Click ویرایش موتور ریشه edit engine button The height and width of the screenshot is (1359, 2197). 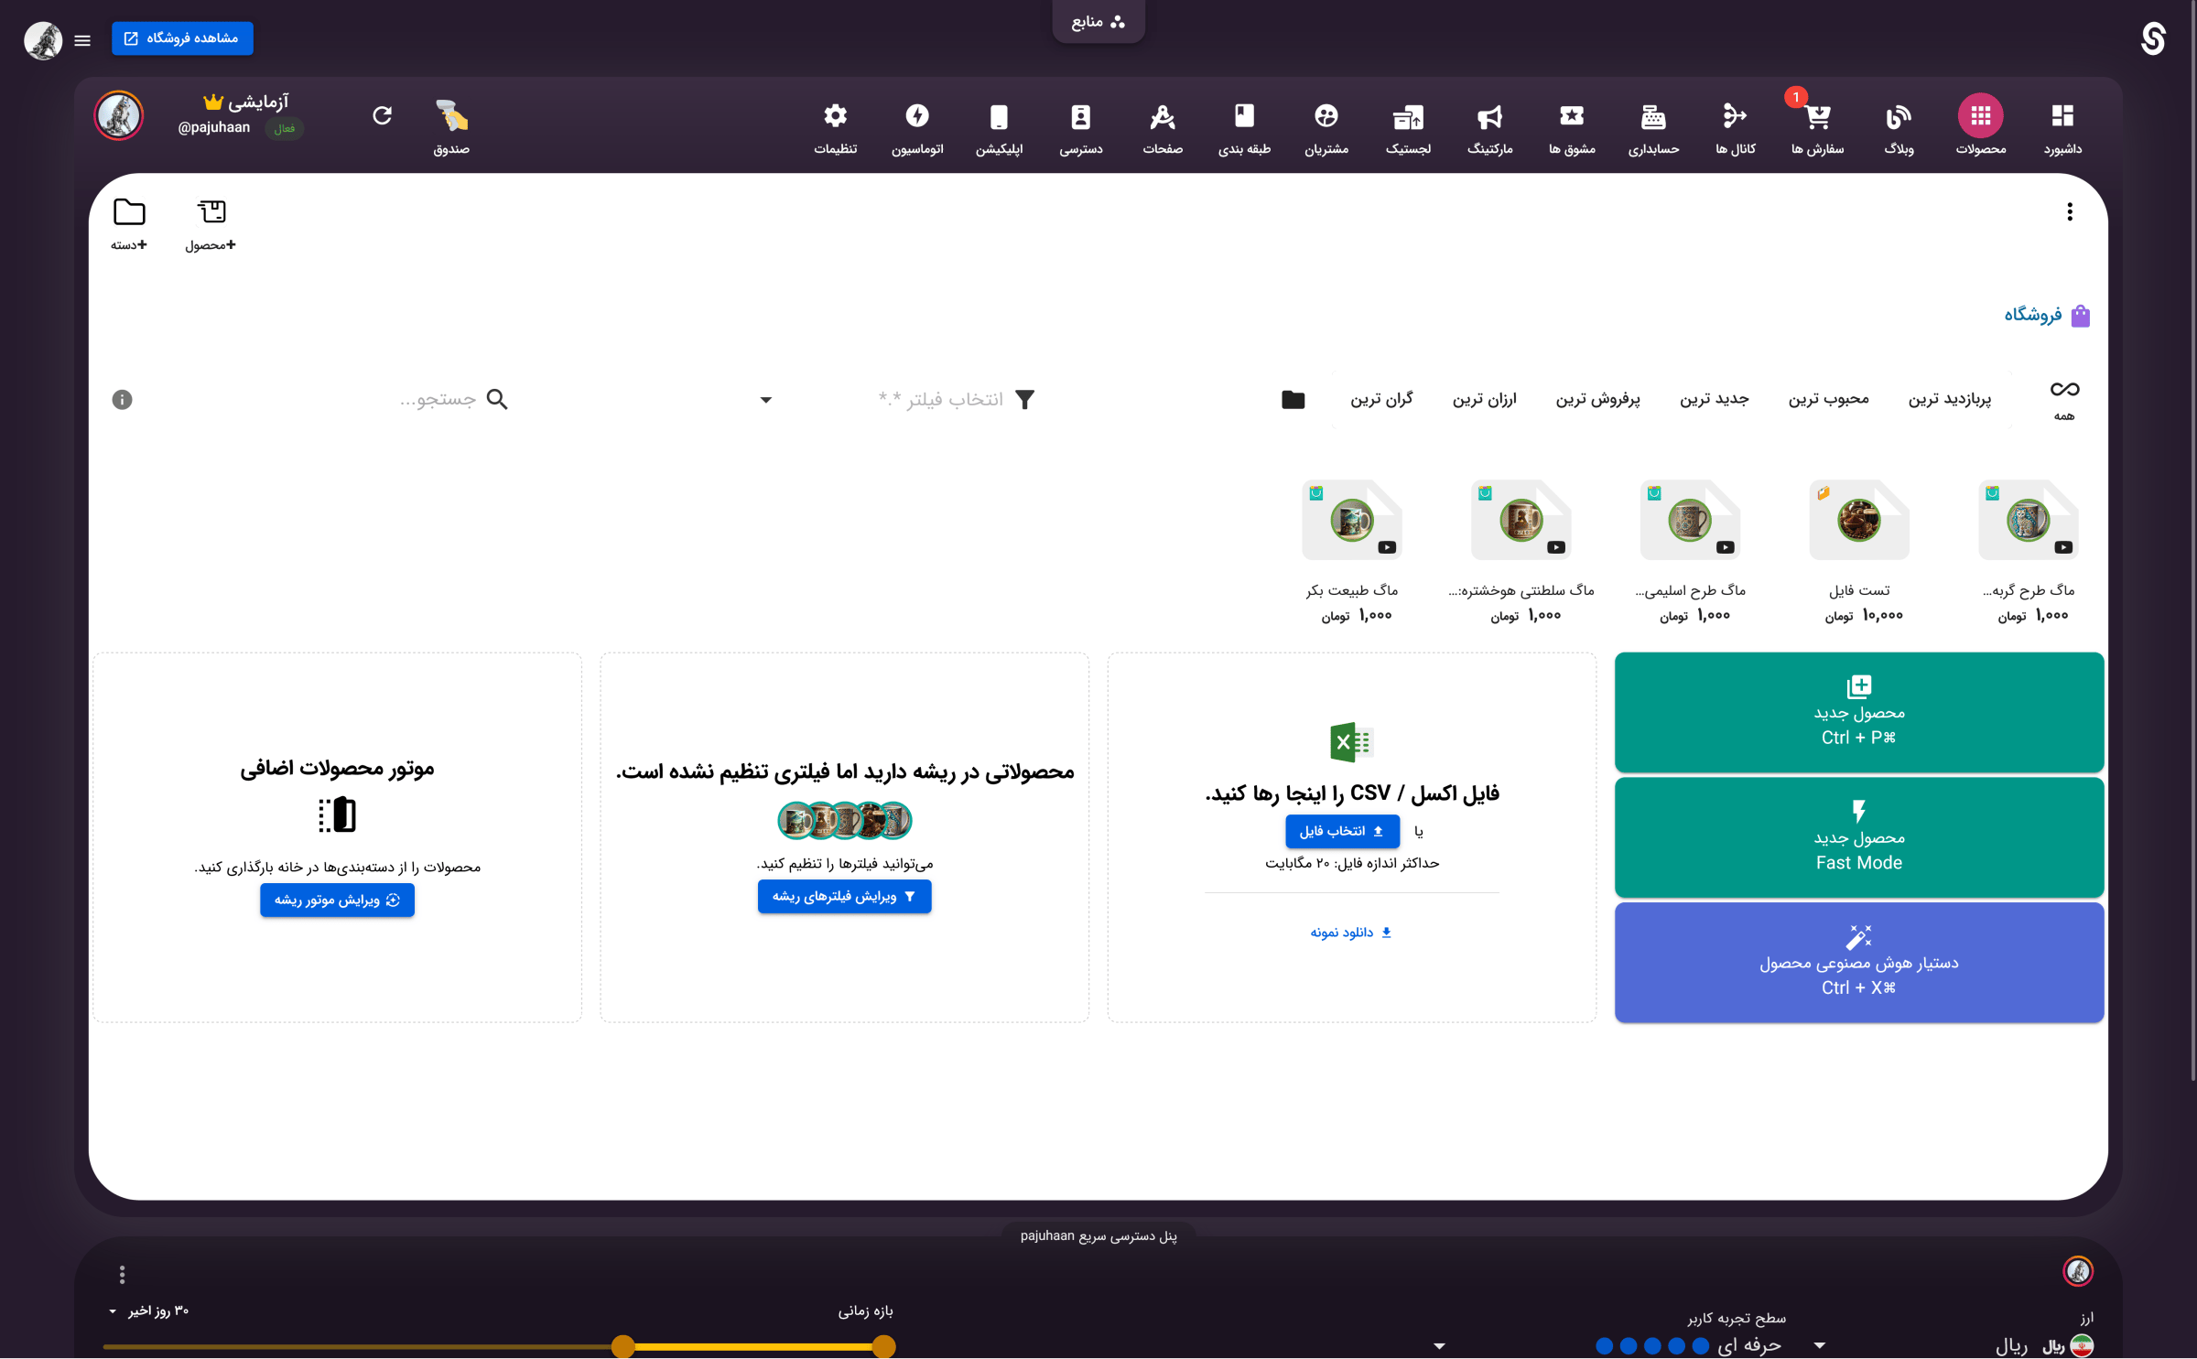click(337, 900)
